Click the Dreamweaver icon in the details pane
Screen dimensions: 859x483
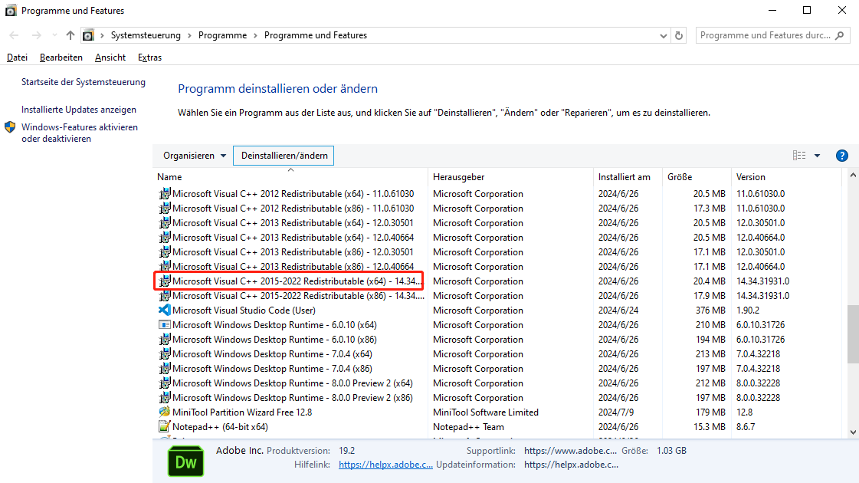185,462
